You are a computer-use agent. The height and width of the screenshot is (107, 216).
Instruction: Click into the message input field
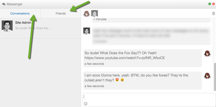tap(149, 100)
